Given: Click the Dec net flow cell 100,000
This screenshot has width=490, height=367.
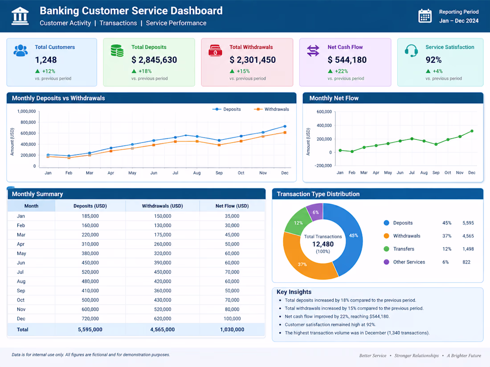Looking at the screenshot, I should (x=232, y=319).
